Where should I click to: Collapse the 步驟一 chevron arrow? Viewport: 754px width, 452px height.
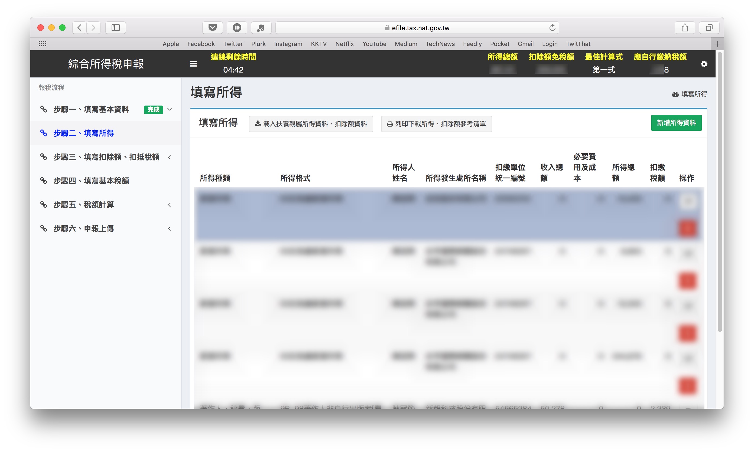coord(170,109)
